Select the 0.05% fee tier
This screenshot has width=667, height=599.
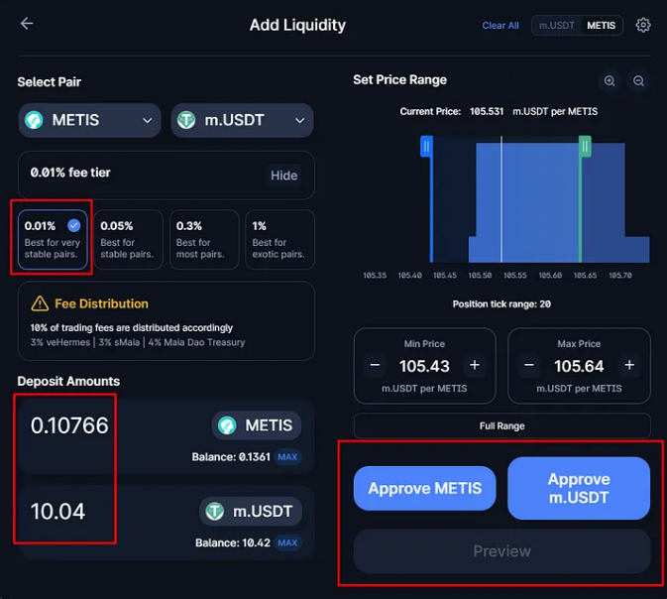[x=129, y=239]
